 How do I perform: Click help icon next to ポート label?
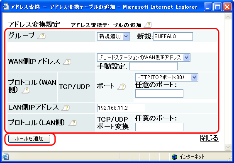[122, 86]
